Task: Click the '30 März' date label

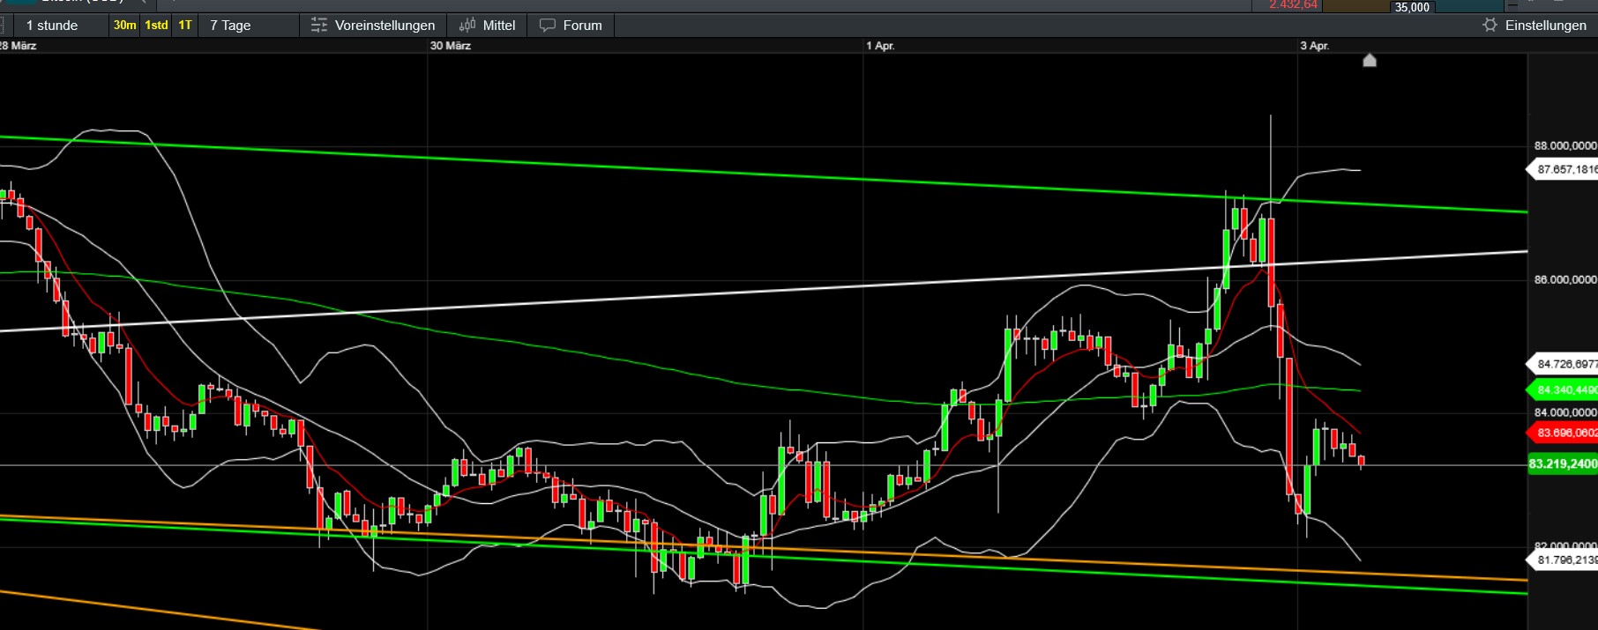Action: pos(450,46)
